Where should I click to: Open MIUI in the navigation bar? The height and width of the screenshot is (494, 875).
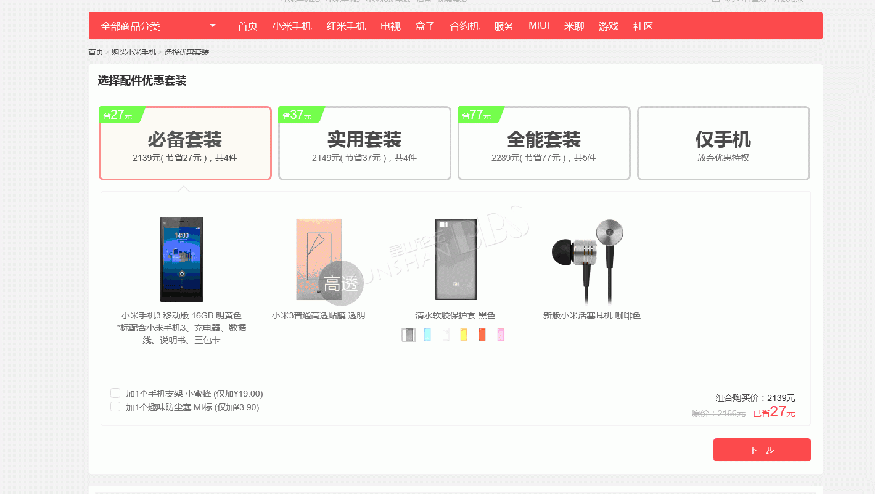click(539, 26)
